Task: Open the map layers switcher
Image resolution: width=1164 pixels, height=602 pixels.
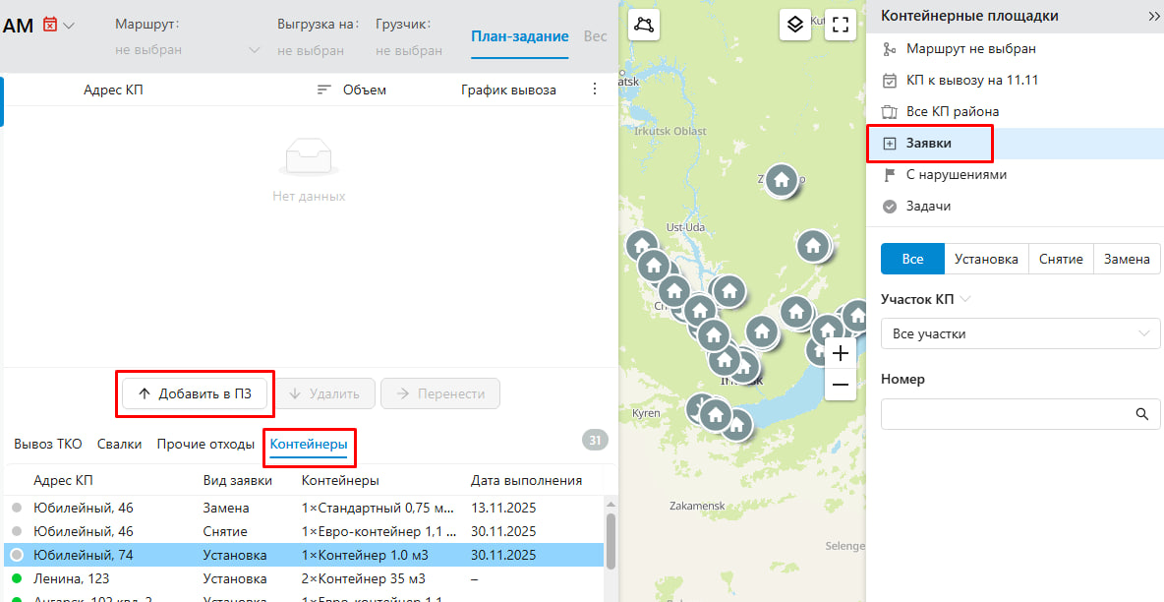Action: [795, 25]
